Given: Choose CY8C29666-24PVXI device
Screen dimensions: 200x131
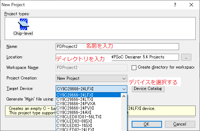Looking at the screenshot, I should pyautogui.click(x=88, y=108).
